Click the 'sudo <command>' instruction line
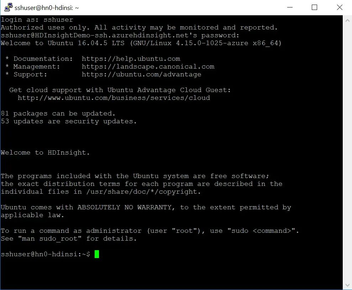Screen dimensions: 352x290 [150, 231]
